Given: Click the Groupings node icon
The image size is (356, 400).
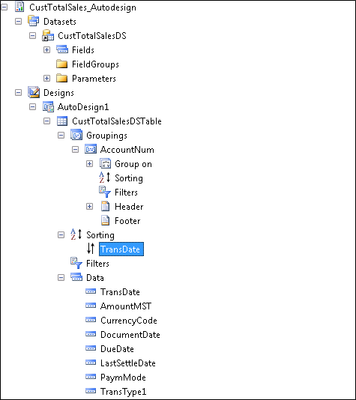Looking at the screenshot, I should 76,135.
